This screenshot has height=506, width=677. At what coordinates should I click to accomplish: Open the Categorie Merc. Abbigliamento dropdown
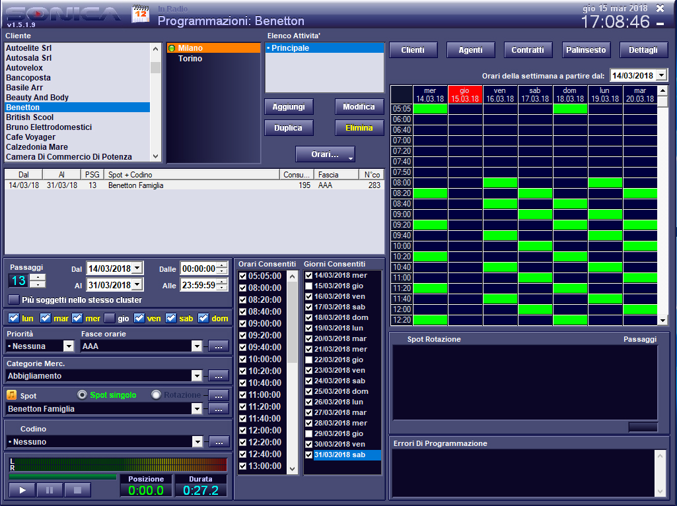coord(196,376)
